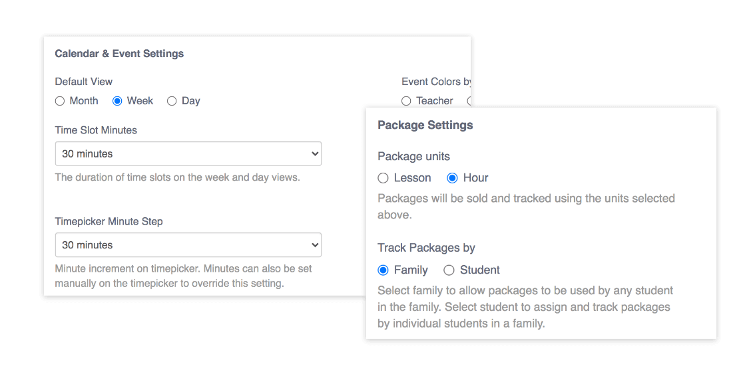Click the Default View label
Viewport: 755px width, 372px height.
tap(83, 82)
